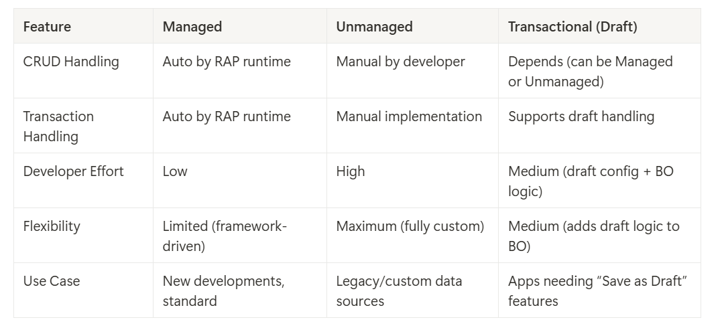Image resolution: width=722 pixels, height=332 pixels.
Task: Click 'Medium (draft config + BO logic)' cell
Action: (x=599, y=180)
